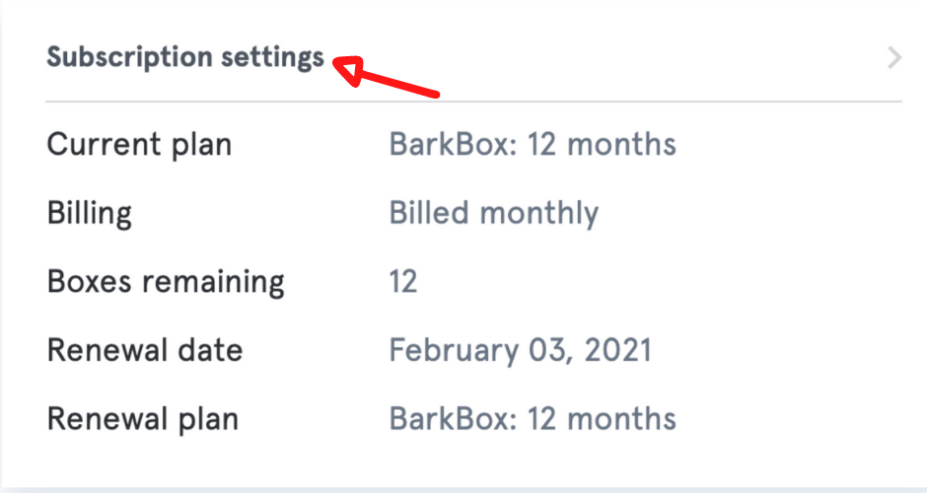This screenshot has height=493, width=927.
Task: Click the Current plan label
Action: coord(139,145)
